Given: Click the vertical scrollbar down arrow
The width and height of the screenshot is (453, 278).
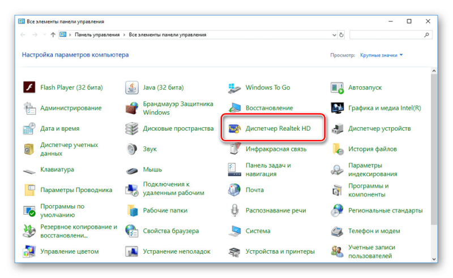Looking at the screenshot, I should [x=434, y=259].
